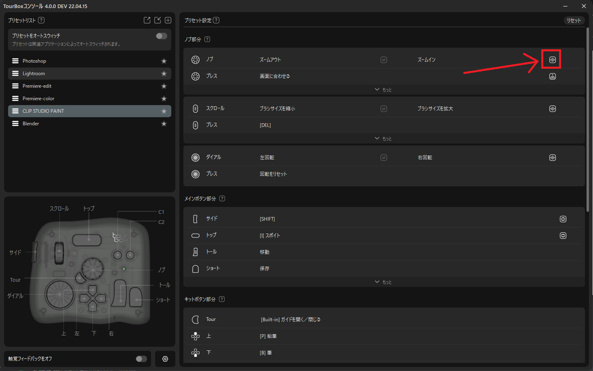Click the help icon beside プリセット設定
This screenshot has width=593, height=371.
(216, 20)
